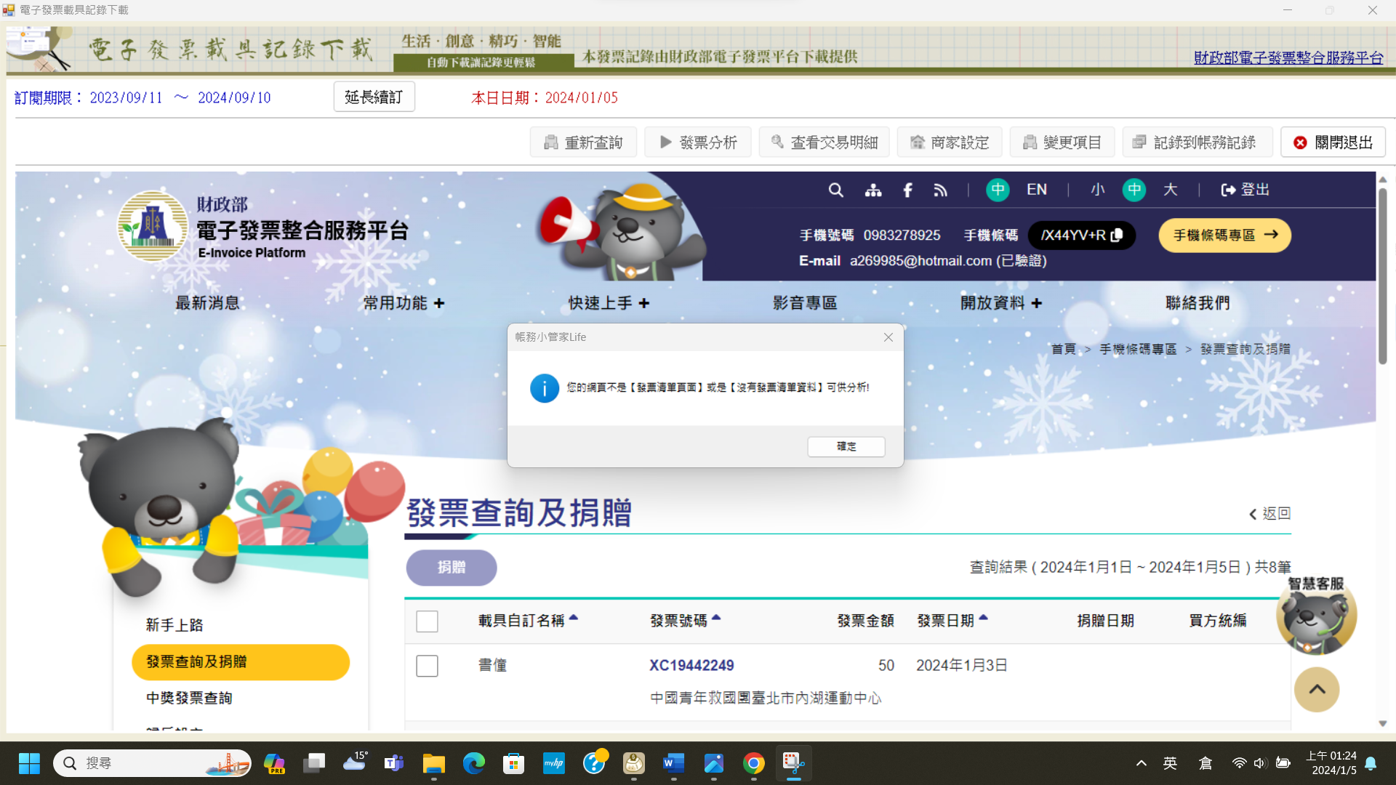The image size is (1396, 785).
Task: Select 中獎發票查詢 in the sidebar
Action: (188, 698)
